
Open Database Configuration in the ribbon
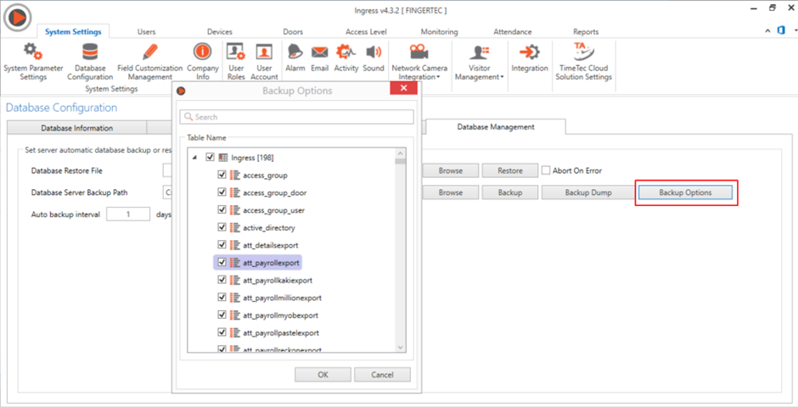pos(90,63)
